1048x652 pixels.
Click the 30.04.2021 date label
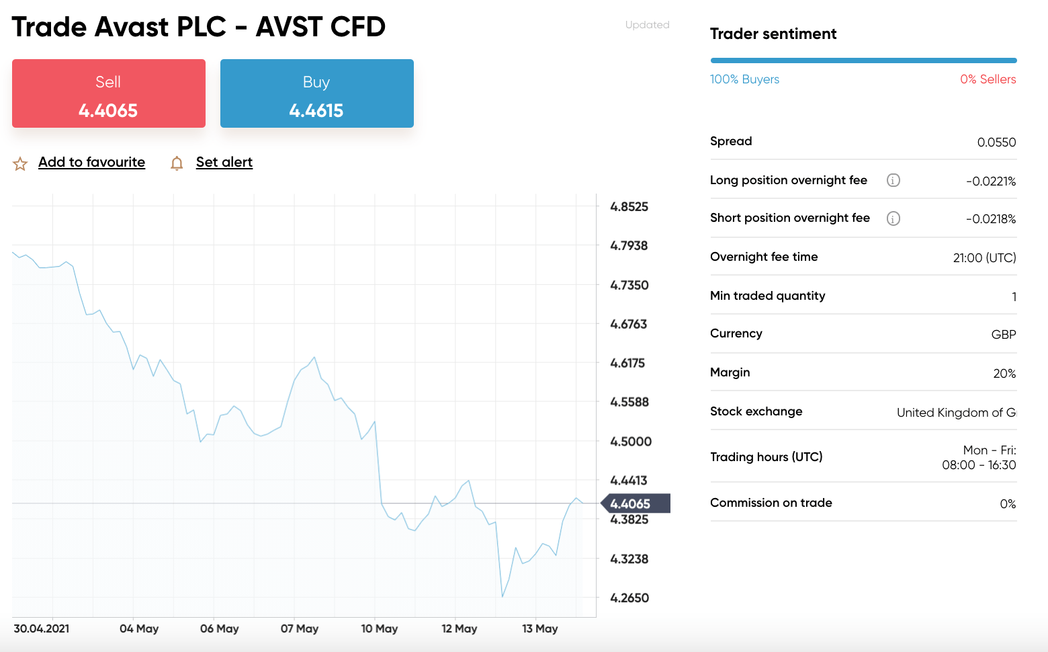42,628
